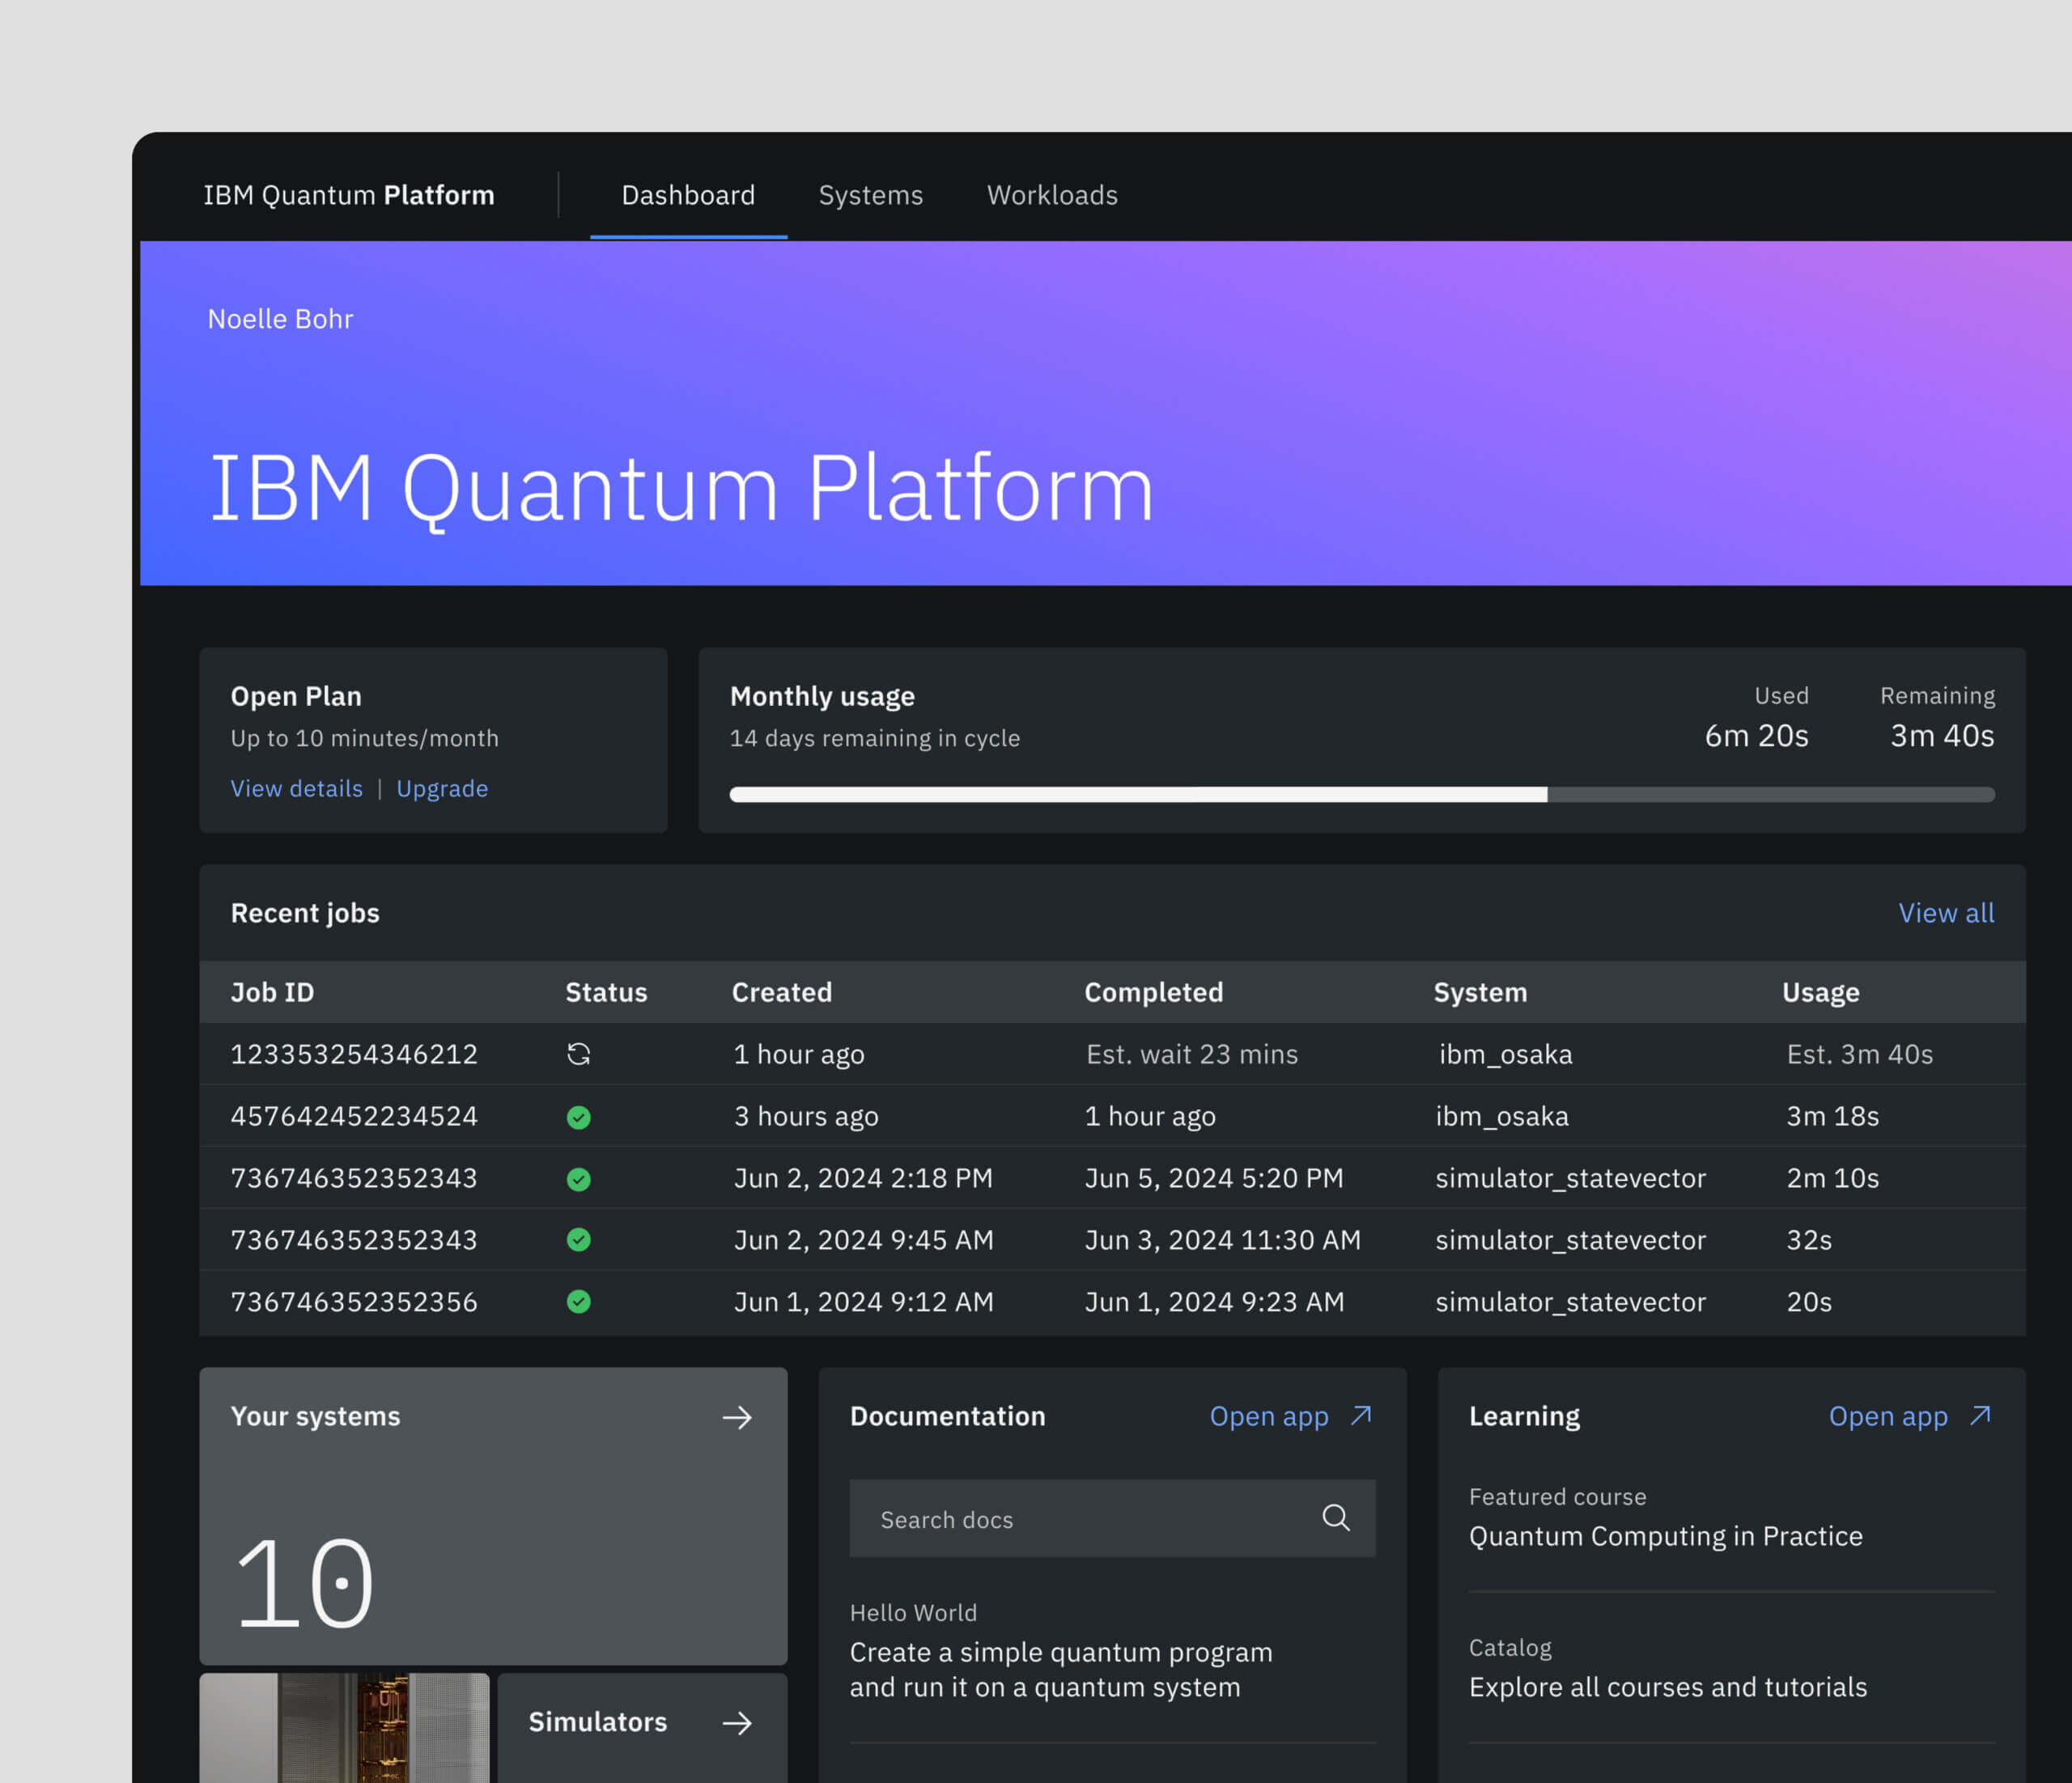
Task: Click ibm_osaka in the running job row
Action: coord(1506,1054)
